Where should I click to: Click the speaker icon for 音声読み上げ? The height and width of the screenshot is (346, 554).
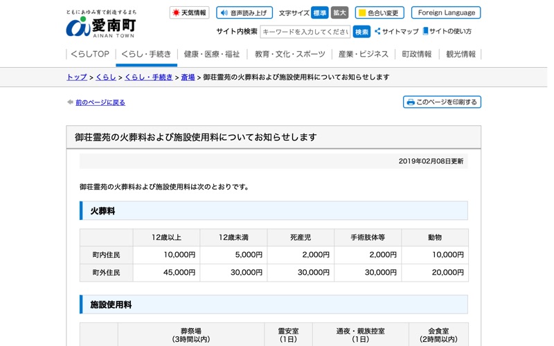pos(224,12)
